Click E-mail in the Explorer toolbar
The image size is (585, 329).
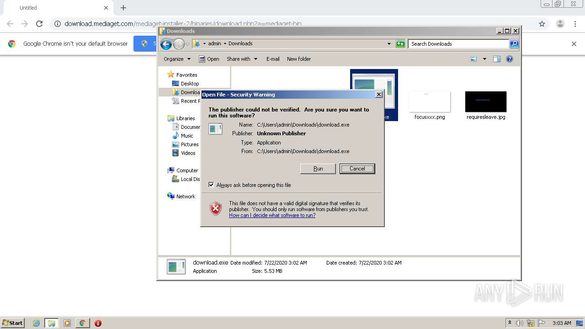coord(273,59)
